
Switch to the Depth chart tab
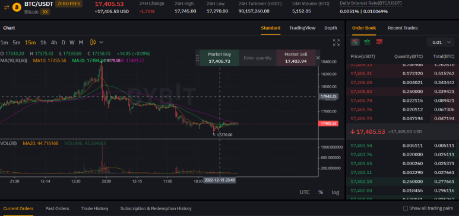(331, 28)
